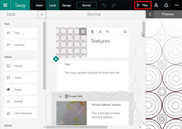Image resolution: width=182 pixels, height=129 pixels.
Task: Add a Picture card
Action: coord(21,66)
